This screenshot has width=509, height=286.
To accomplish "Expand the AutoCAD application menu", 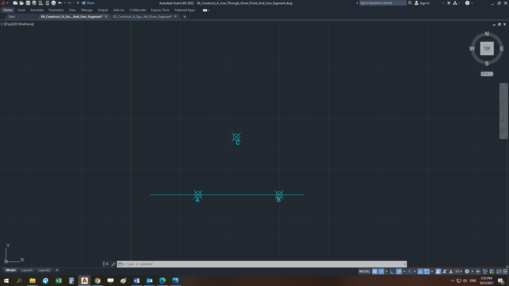I will [4, 3].
